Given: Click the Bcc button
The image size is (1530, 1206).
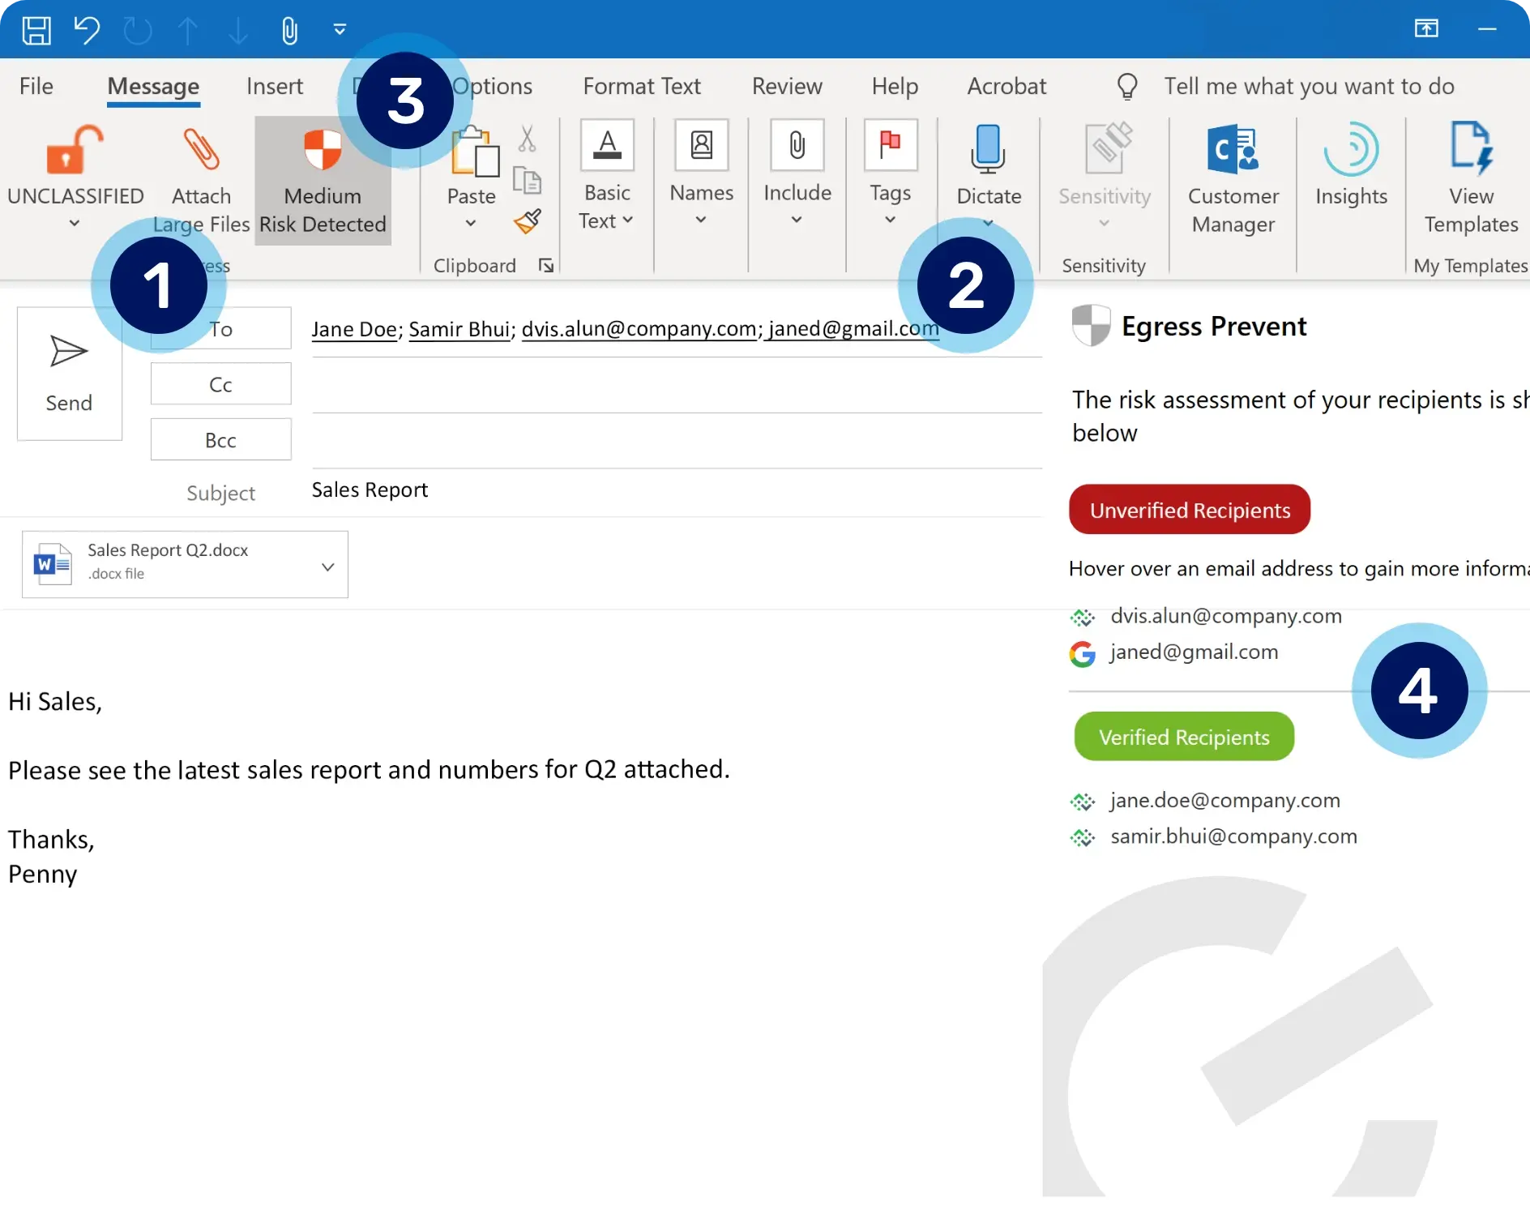Looking at the screenshot, I should [x=220, y=440].
